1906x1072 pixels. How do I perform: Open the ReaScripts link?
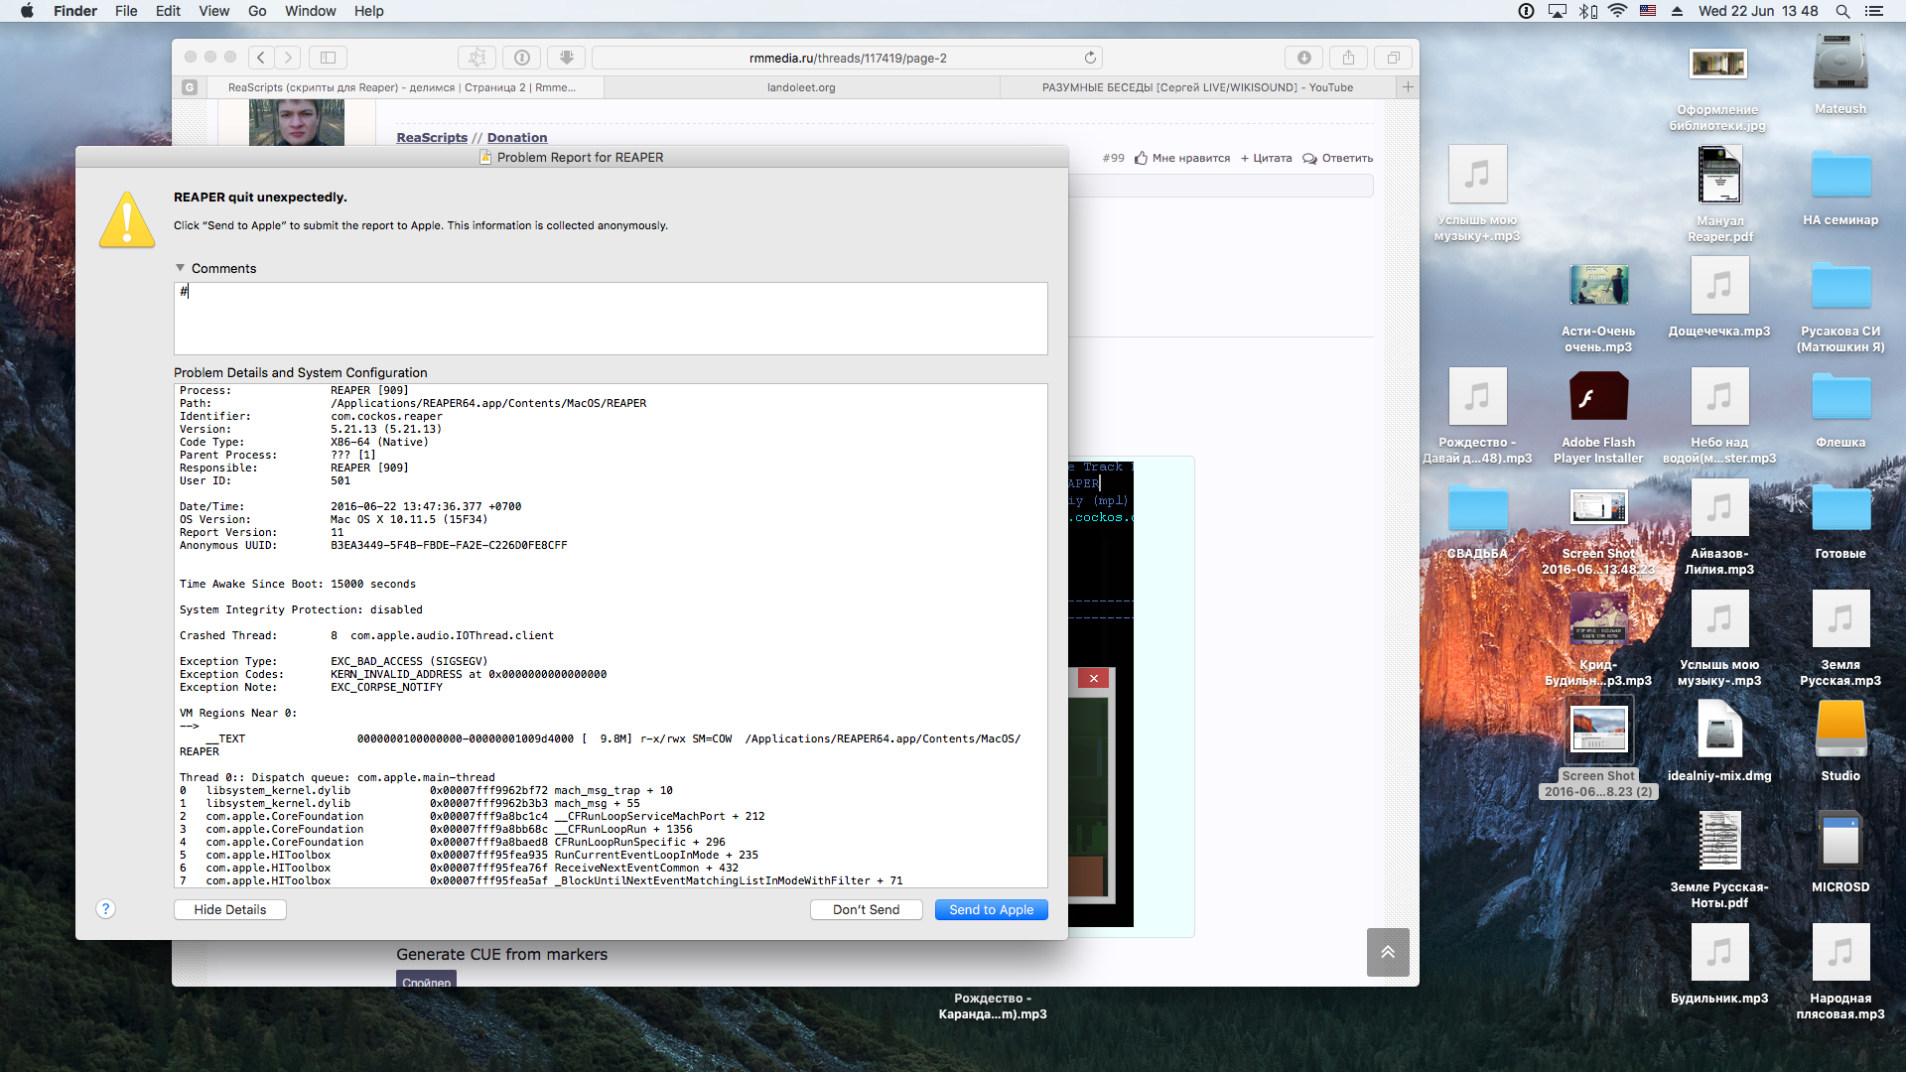[x=432, y=137]
